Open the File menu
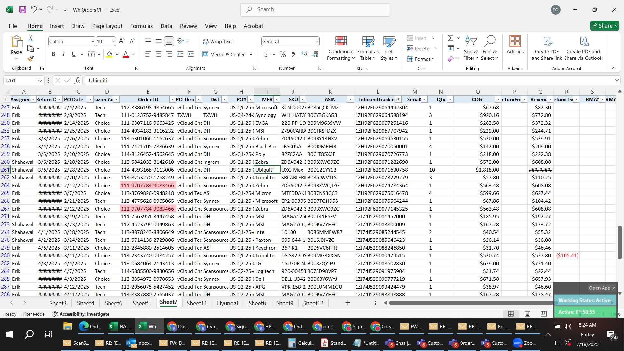The width and height of the screenshot is (624, 351). [x=13, y=26]
